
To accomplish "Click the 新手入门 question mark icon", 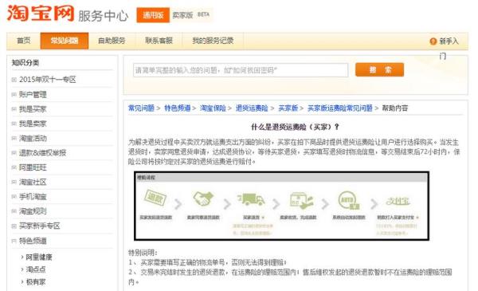I will (x=433, y=41).
